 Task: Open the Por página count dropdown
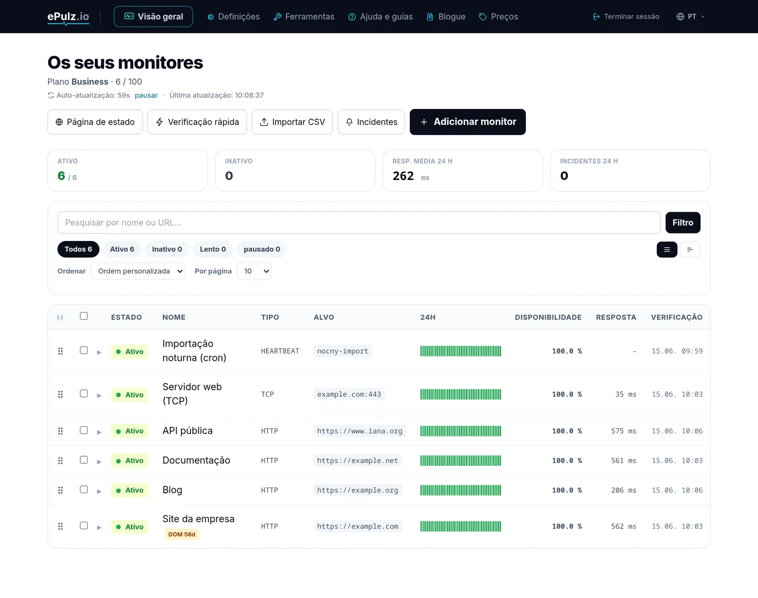pyautogui.click(x=254, y=271)
